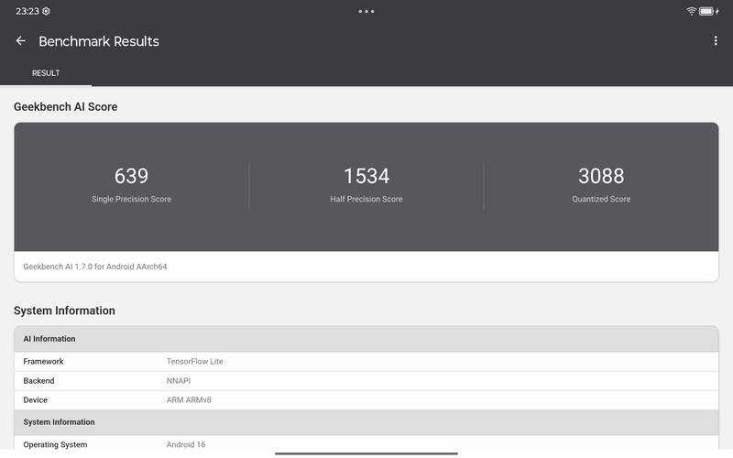Select the TensorFlow Lite value
Image resolution: width=733 pixels, height=458 pixels.
coord(195,361)
